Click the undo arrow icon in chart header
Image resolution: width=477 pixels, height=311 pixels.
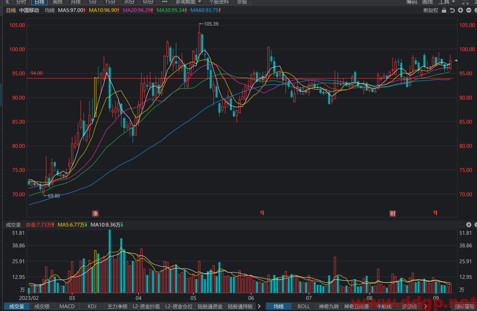click(452, 10)
